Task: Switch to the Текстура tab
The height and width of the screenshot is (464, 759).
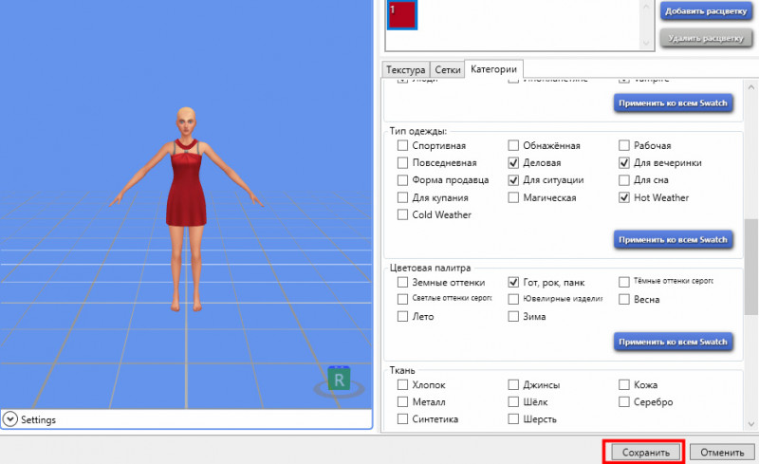Action: tap(406, 70)
